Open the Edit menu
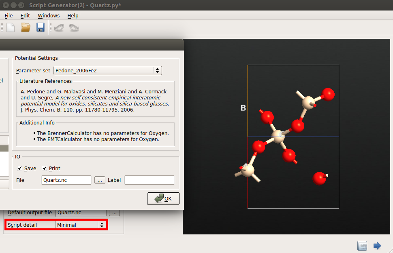The height and width of the screenshot is (253, 393). (25, 15)
